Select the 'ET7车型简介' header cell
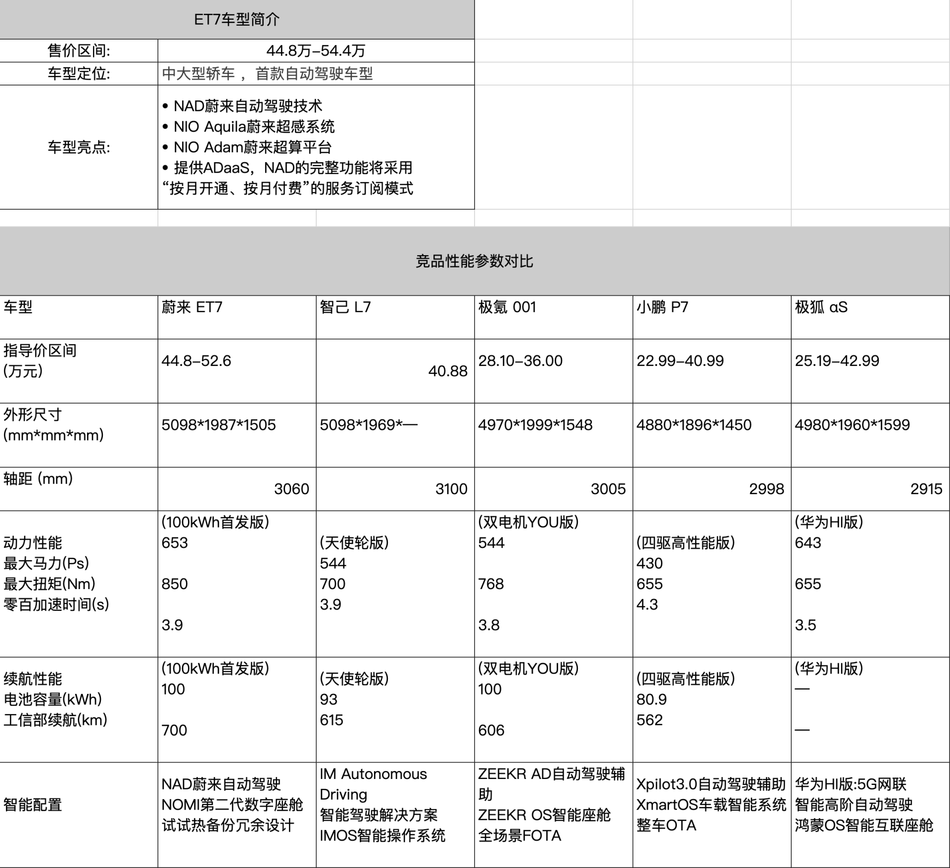This screenshot has height=868, width=950. point(237,19)
